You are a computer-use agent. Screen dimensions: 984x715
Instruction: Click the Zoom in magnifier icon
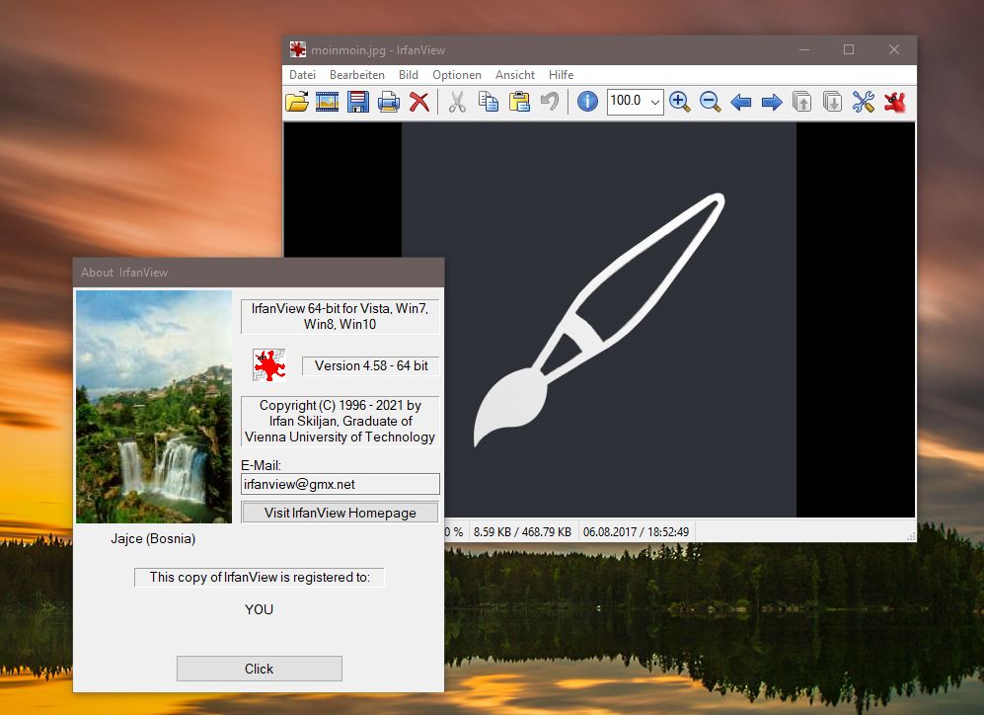(x=680, y=101)
